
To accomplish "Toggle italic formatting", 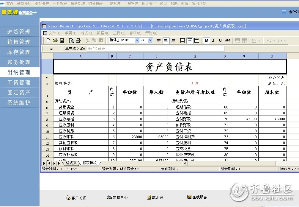I will (213, 41).
